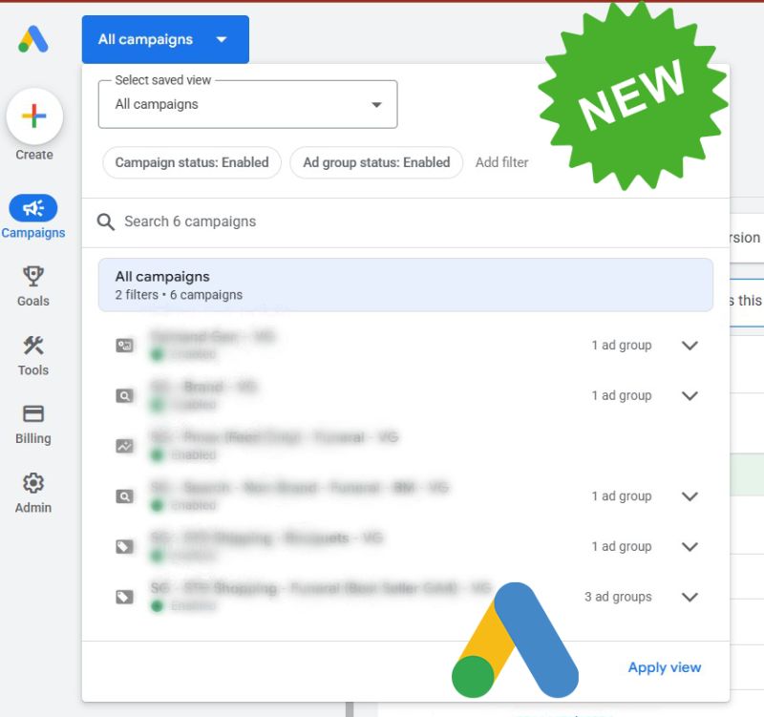Click shopping tag icon of 3 ad groups campaign
Viewport: 764px width, 717px height.
click(124, 597)
